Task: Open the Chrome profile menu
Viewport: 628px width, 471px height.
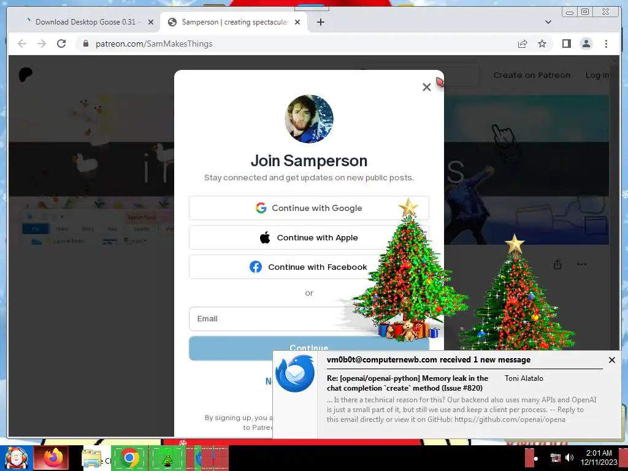Action: [x=586, y=44]
